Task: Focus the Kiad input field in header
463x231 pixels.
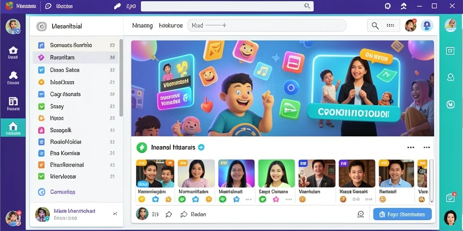Action: point(267,25)
